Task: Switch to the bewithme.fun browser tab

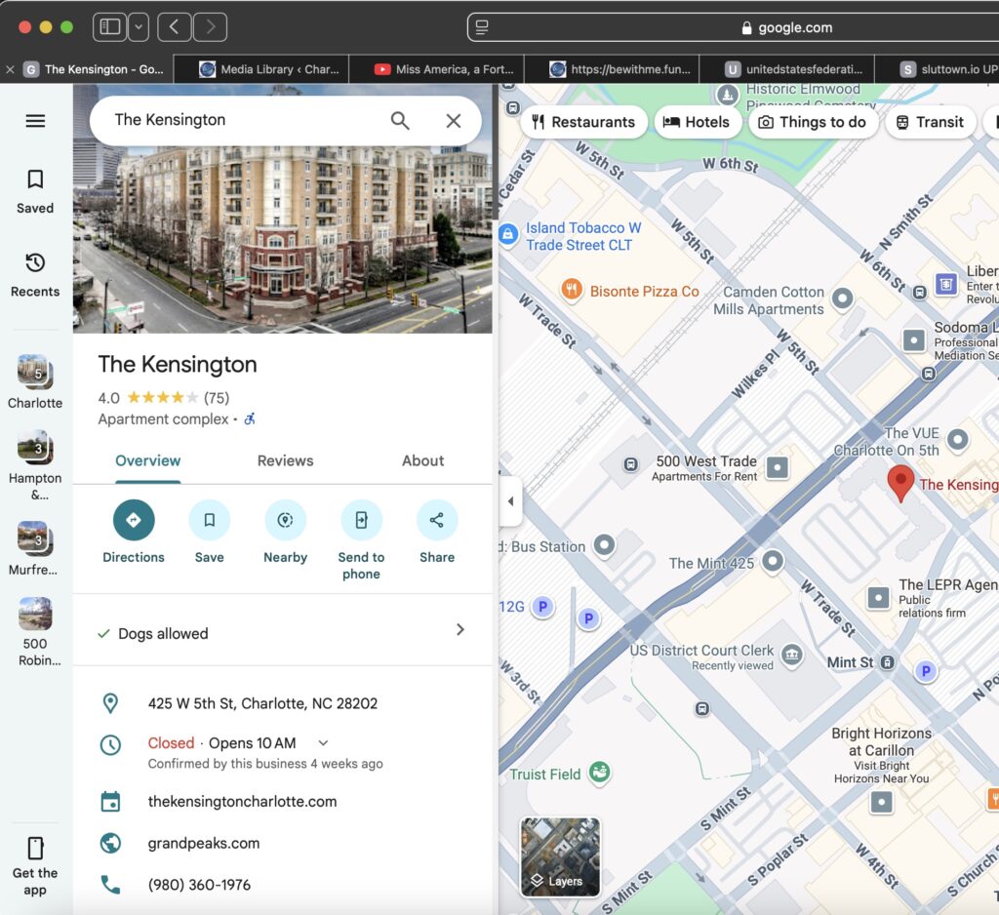Action: (613, 69)
